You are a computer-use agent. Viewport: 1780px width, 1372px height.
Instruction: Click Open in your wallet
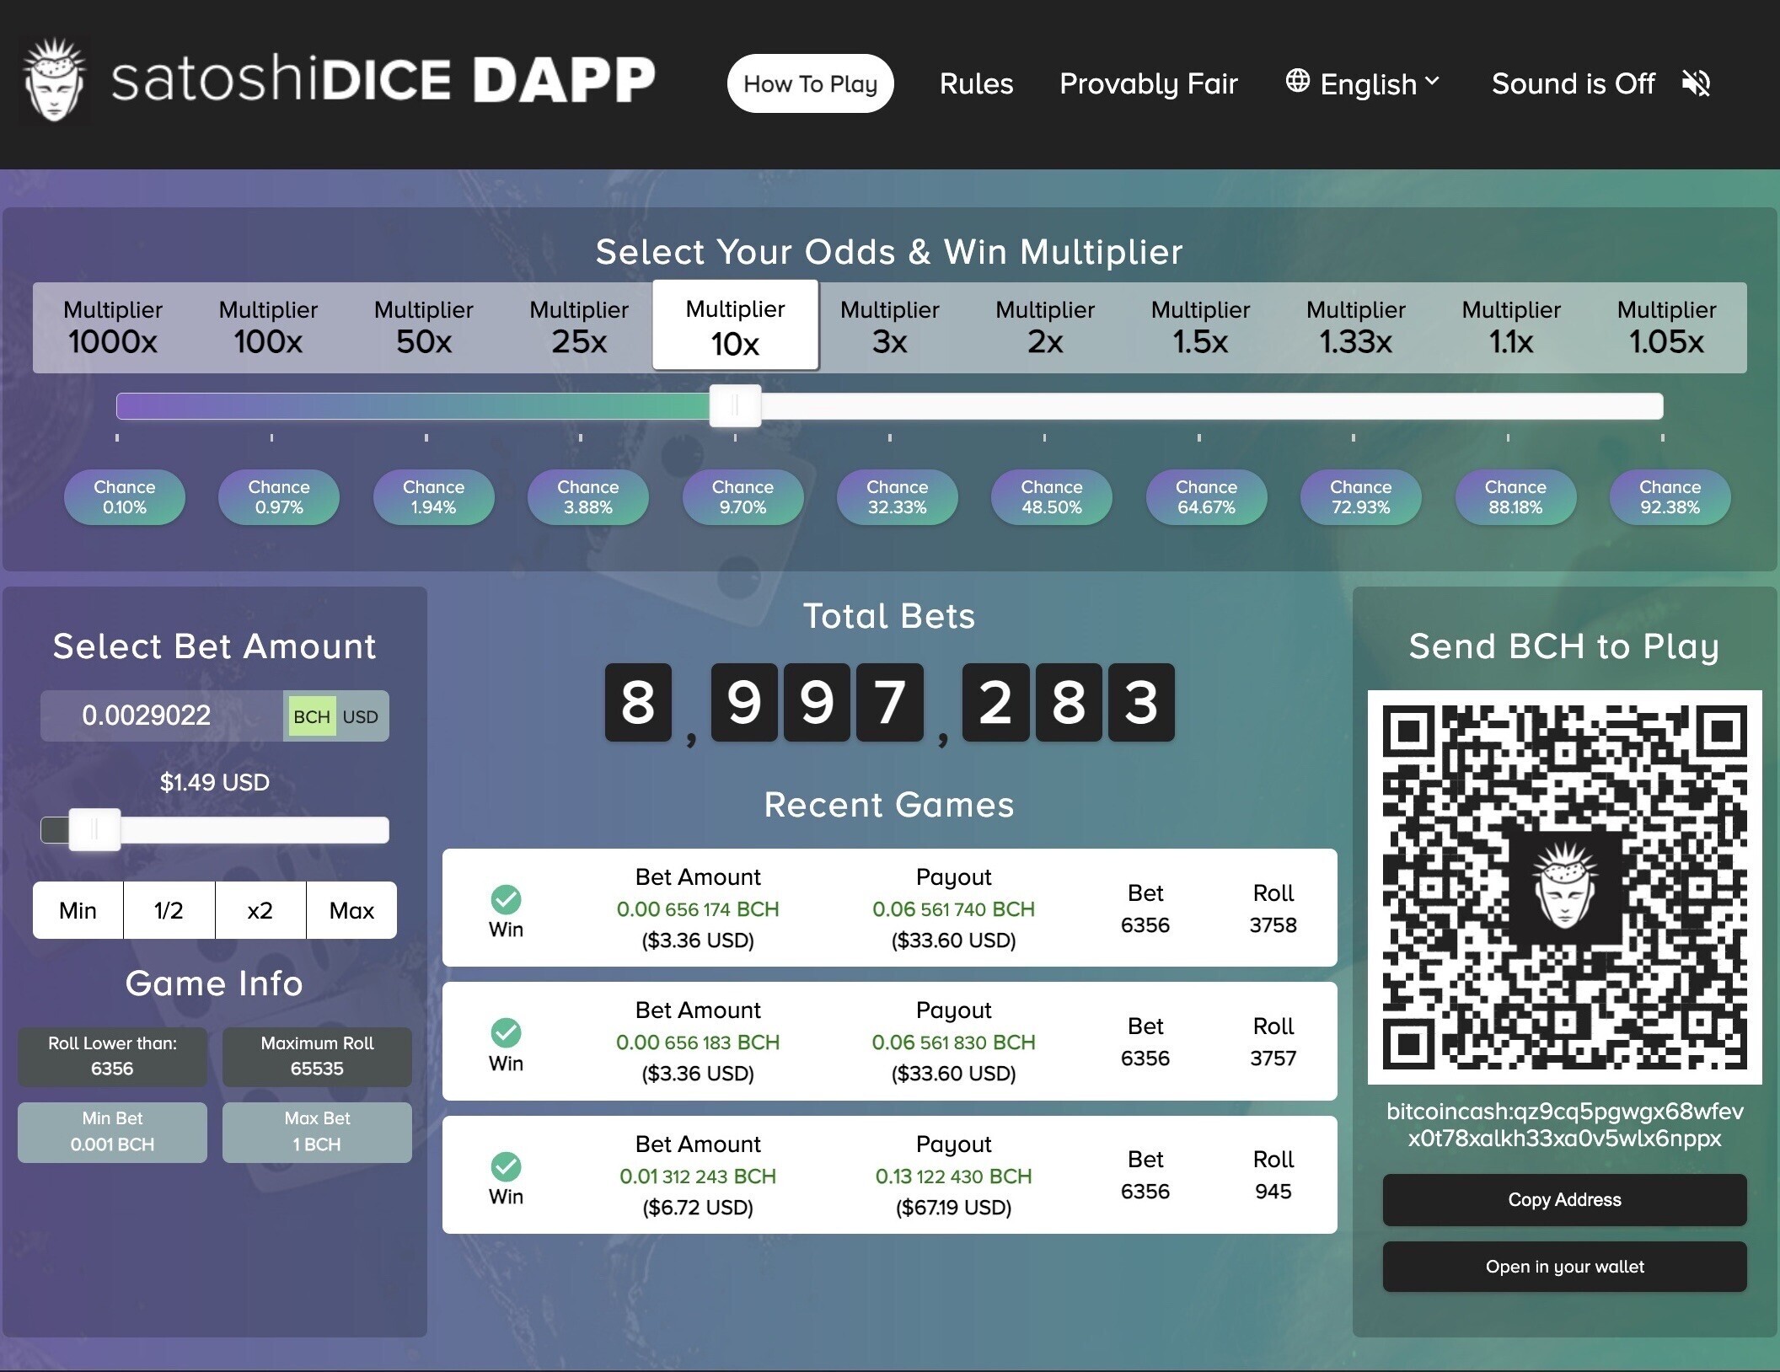click(x=1564, y=1267)
